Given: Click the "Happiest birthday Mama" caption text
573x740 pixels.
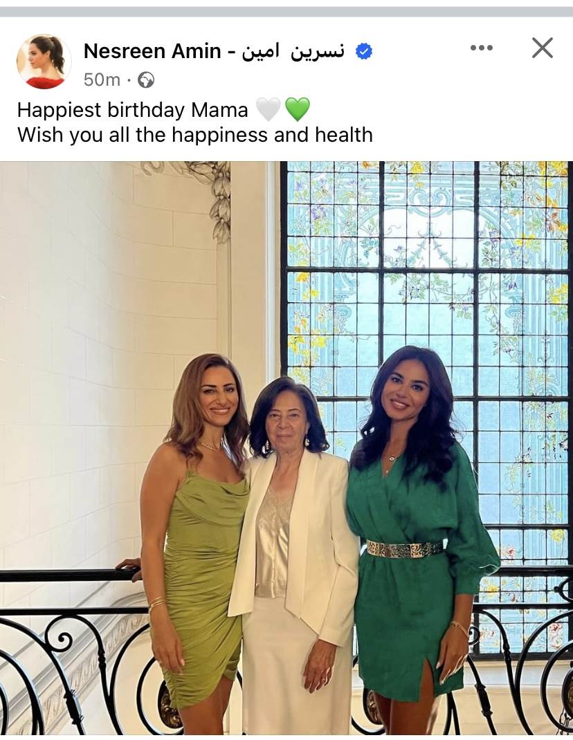Looking at the screenshot, I should (x=132, y=110).
